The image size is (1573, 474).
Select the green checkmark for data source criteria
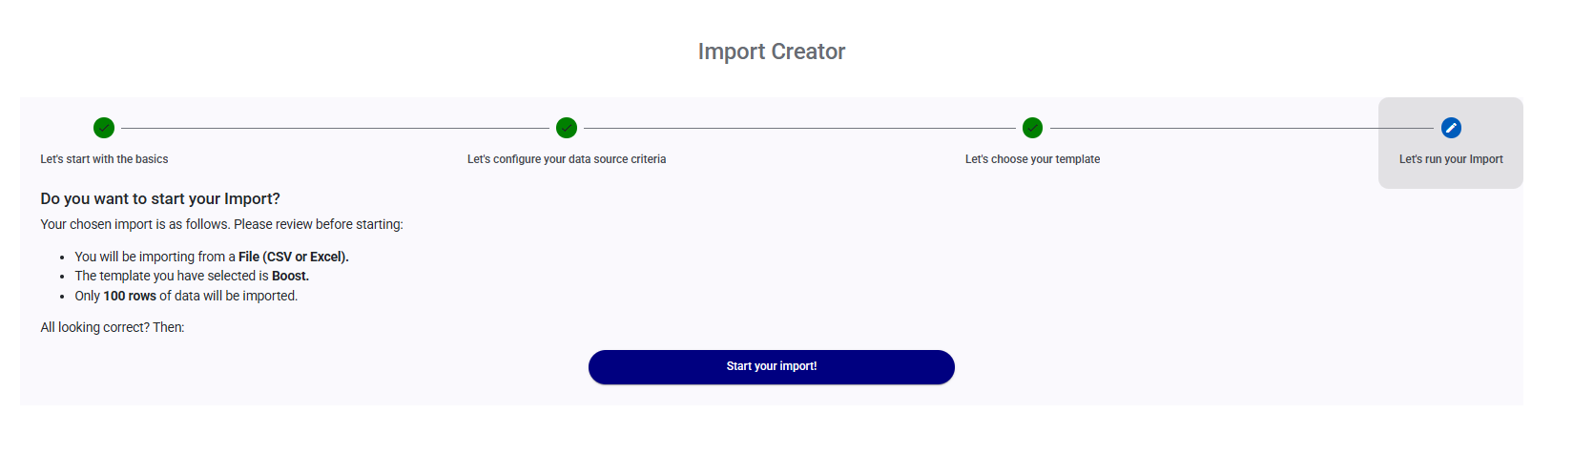click(x=567, y=128)
